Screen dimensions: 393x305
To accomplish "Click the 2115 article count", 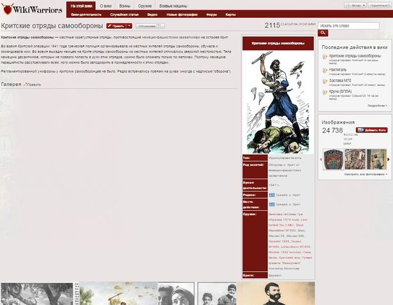I will (272, 25).
